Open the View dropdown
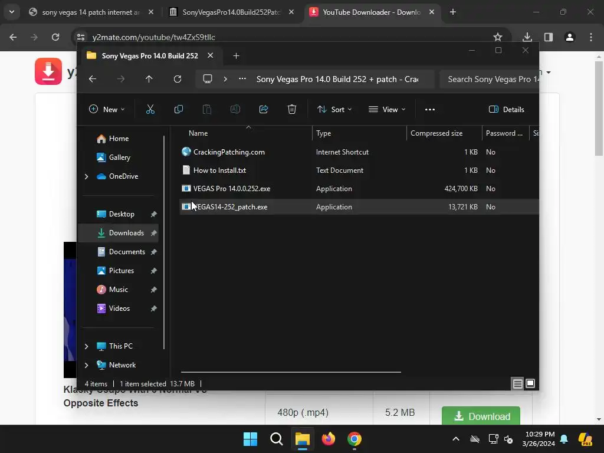Viewport: 604px width, 453px height. [387, 109]
